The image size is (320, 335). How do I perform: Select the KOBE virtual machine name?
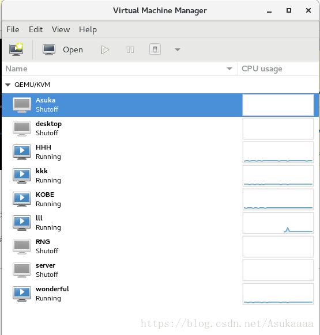(x=45, y=195)
